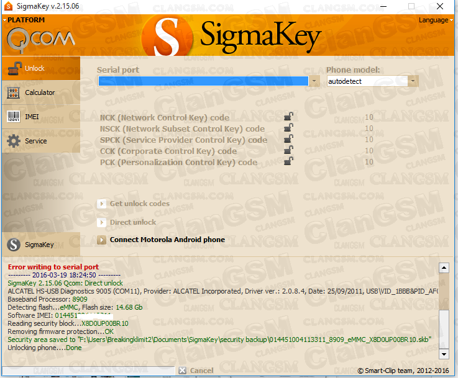Screen dimensions: 458x378
Task: Open the Service tab
Action: [x=41, y=141]
